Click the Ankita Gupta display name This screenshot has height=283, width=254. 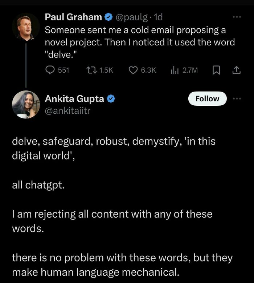[74, 98]
